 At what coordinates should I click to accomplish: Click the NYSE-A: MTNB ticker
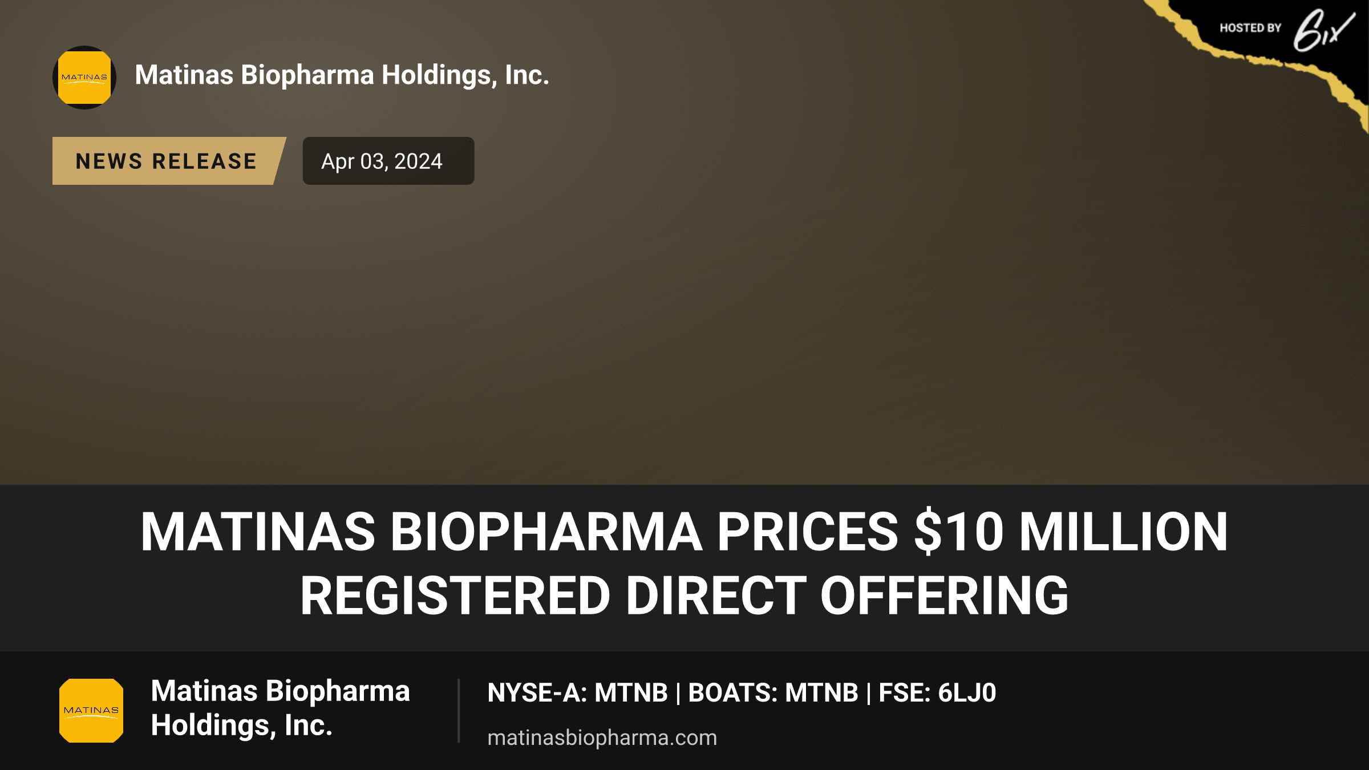577,693
